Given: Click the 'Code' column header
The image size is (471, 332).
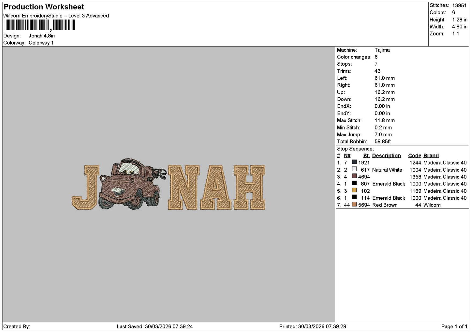Looking at the screenshot, I should click(414, 156).
